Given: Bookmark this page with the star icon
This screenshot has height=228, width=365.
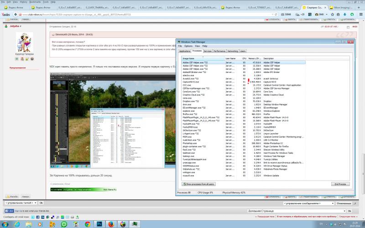Looking at the screenshot, I should point(333,15).
